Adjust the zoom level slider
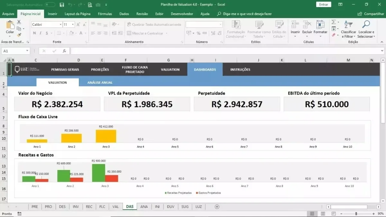This screenshot has height=217, width=386. click(x=356, y=214)
